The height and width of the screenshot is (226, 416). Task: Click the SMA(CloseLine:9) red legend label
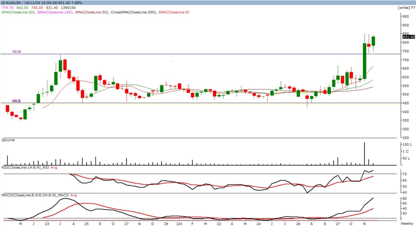[174, 12]
